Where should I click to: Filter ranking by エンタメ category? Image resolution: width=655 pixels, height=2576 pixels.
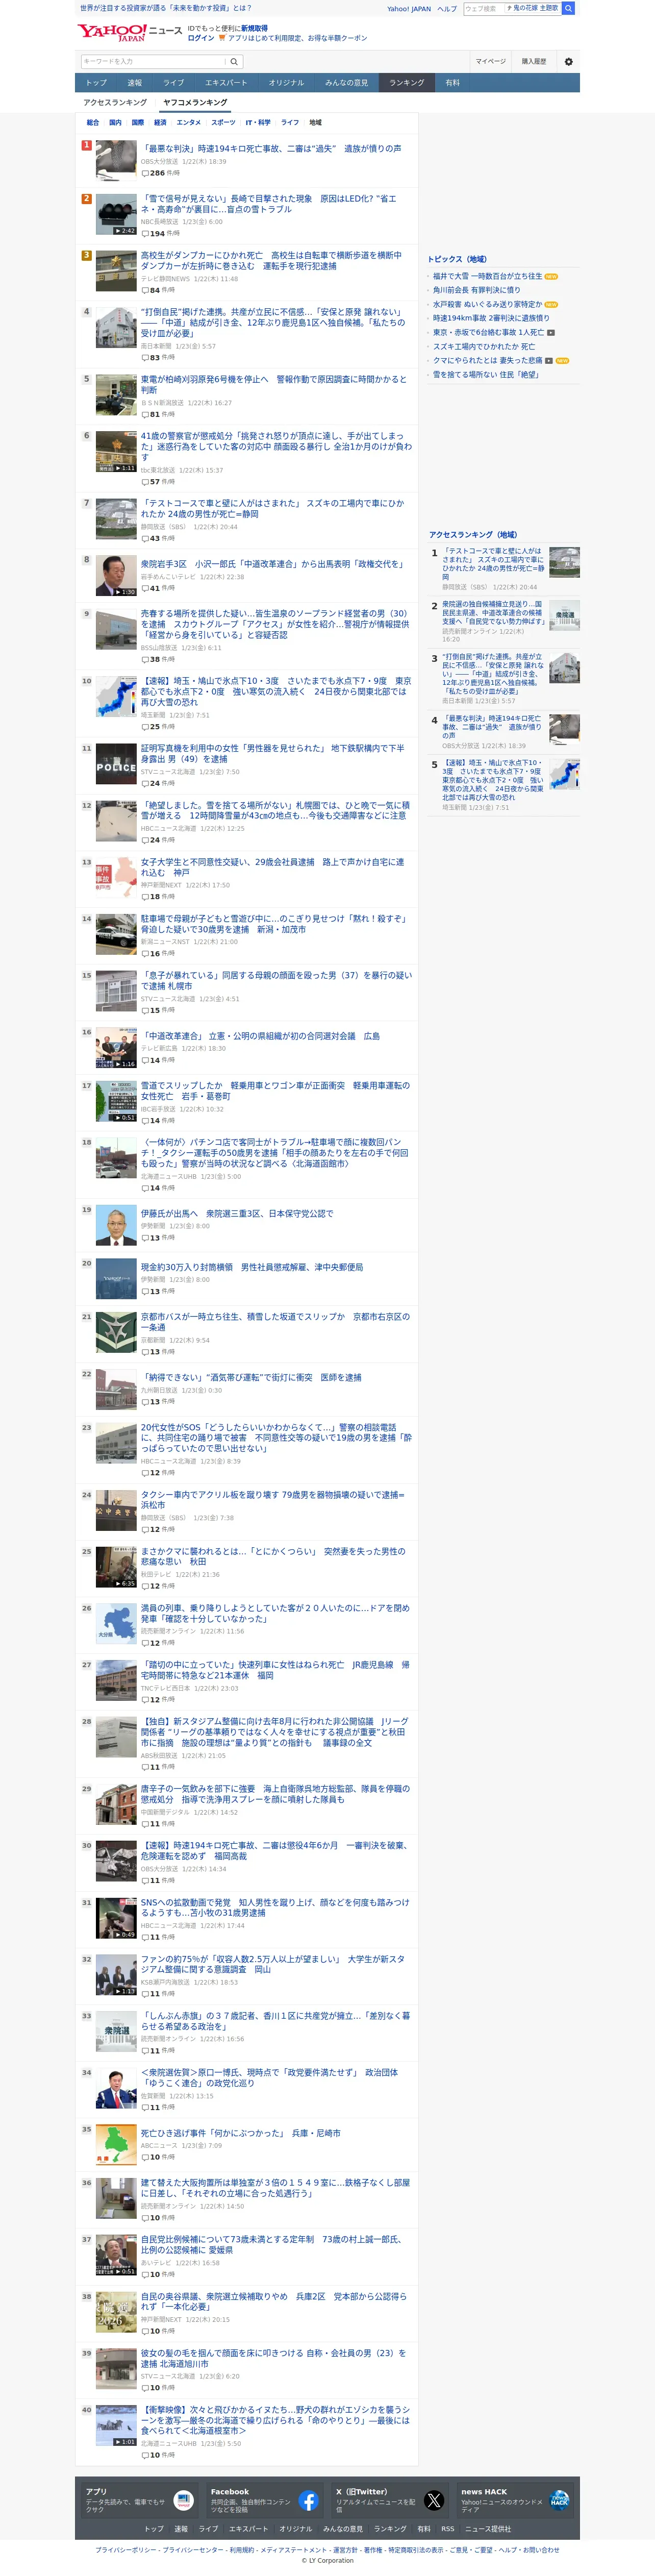click(x=188, y=122)
